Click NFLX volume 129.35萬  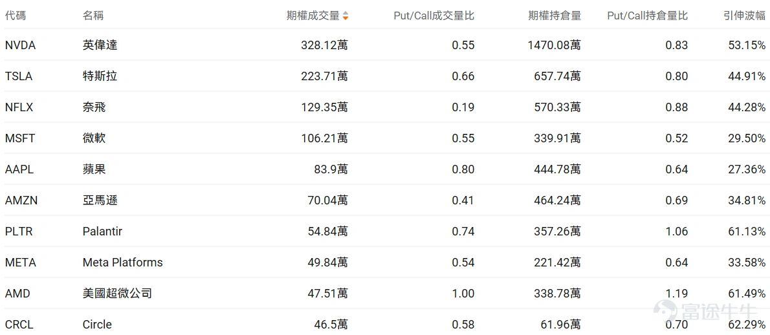coord(325,107)
